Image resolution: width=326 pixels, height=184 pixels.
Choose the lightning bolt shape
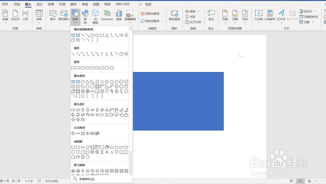111,91
